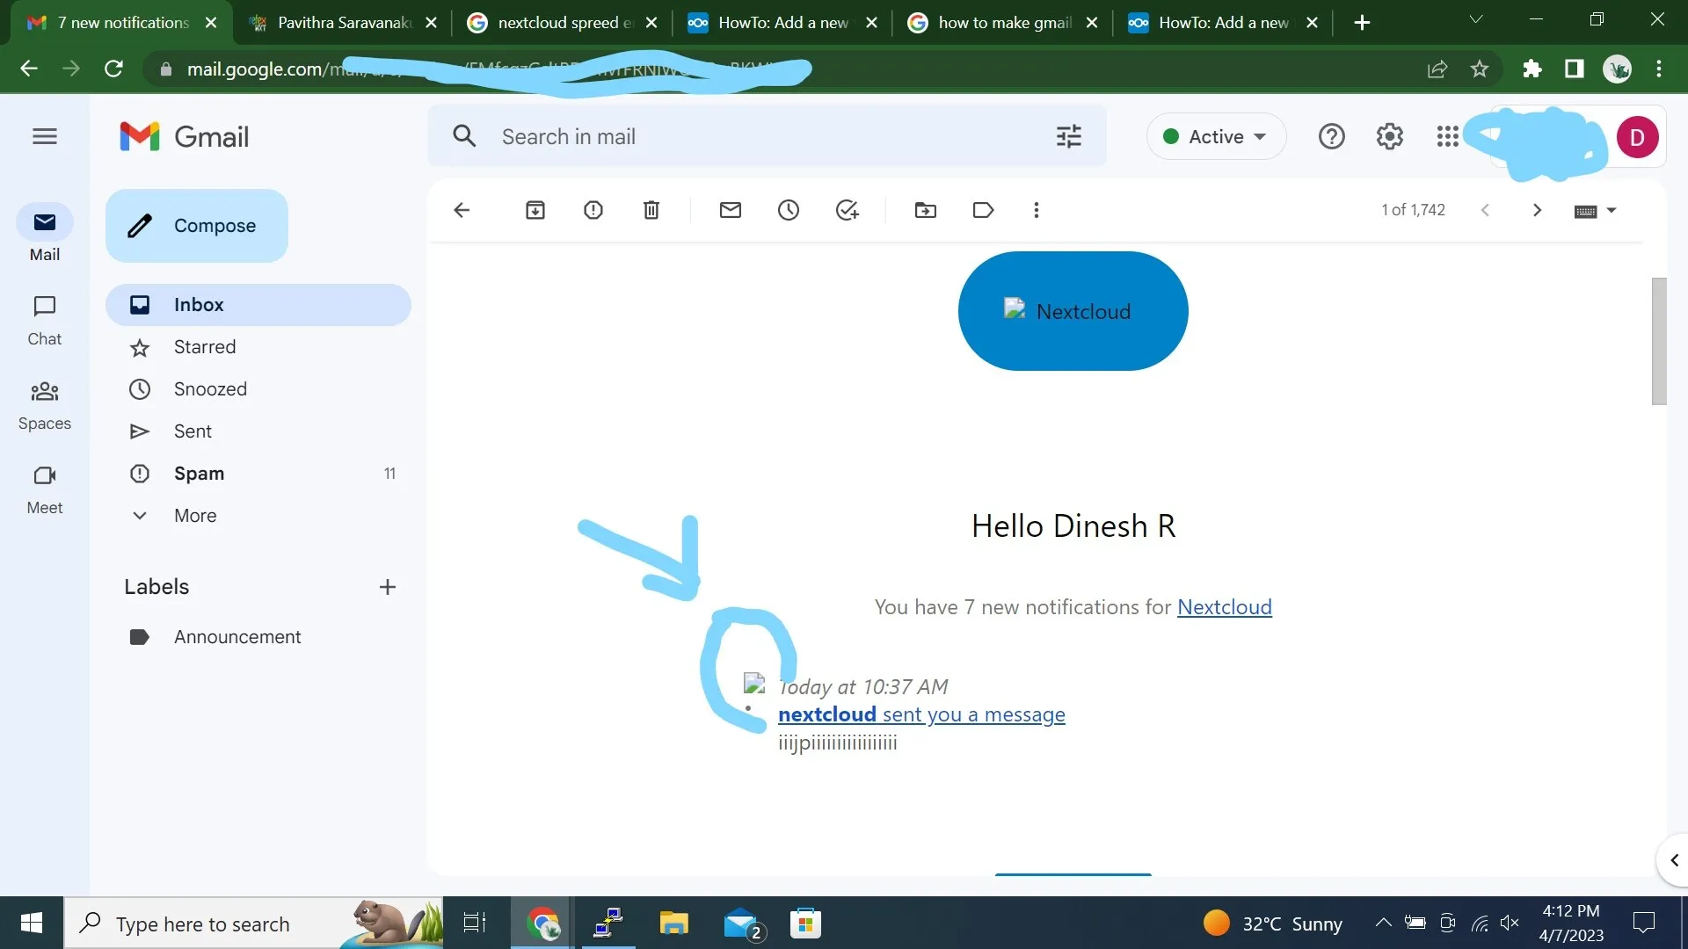1688x949 pixels.
Task: Open the Active status dropdown
Action: coord(1216,136)
